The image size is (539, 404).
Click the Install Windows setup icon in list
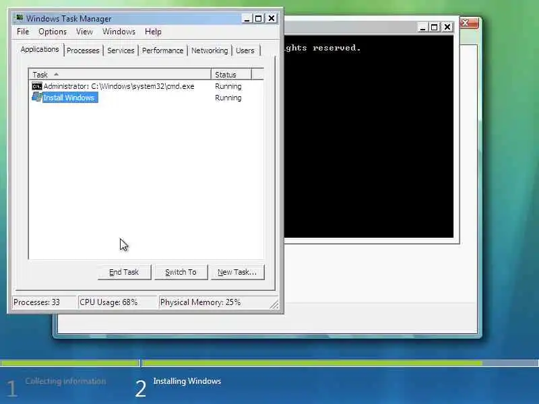pyautogui.click(x=37, y=97)
